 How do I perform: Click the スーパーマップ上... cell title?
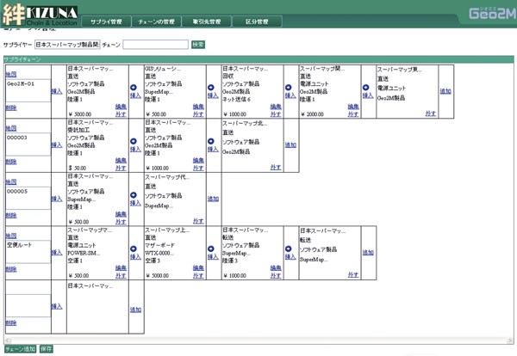tap(167, 230)
